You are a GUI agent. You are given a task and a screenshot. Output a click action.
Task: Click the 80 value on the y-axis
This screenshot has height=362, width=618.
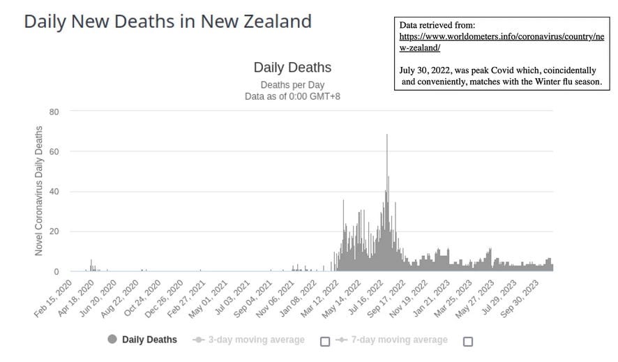point(54,112)
